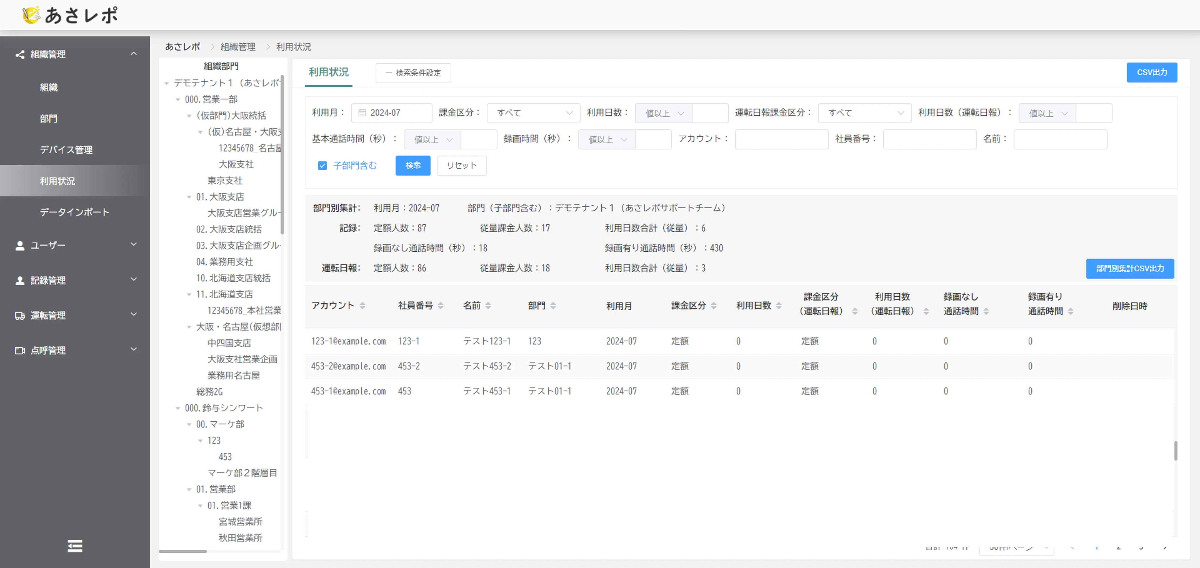The width and height of the screenshot is (1200, 568).
Task: Open データインポート in the sidebar
Action: tap(74, 212)
